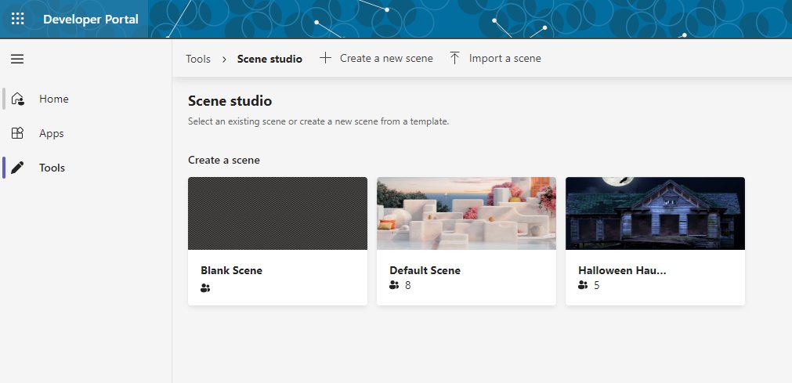Click the Scene studio page heading
The width and height of the screenshot is (792, 383).
(x=230, y=101)
